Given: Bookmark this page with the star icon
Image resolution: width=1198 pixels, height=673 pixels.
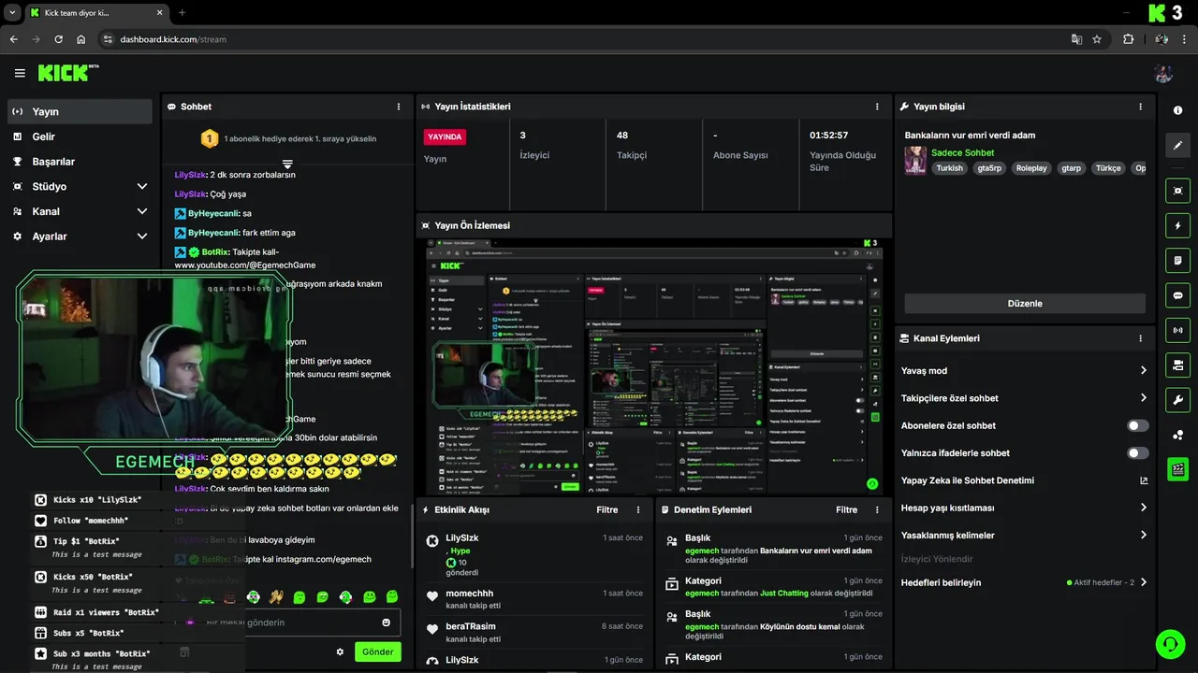Looking at the screenshot, I should tap(1097, 39).
